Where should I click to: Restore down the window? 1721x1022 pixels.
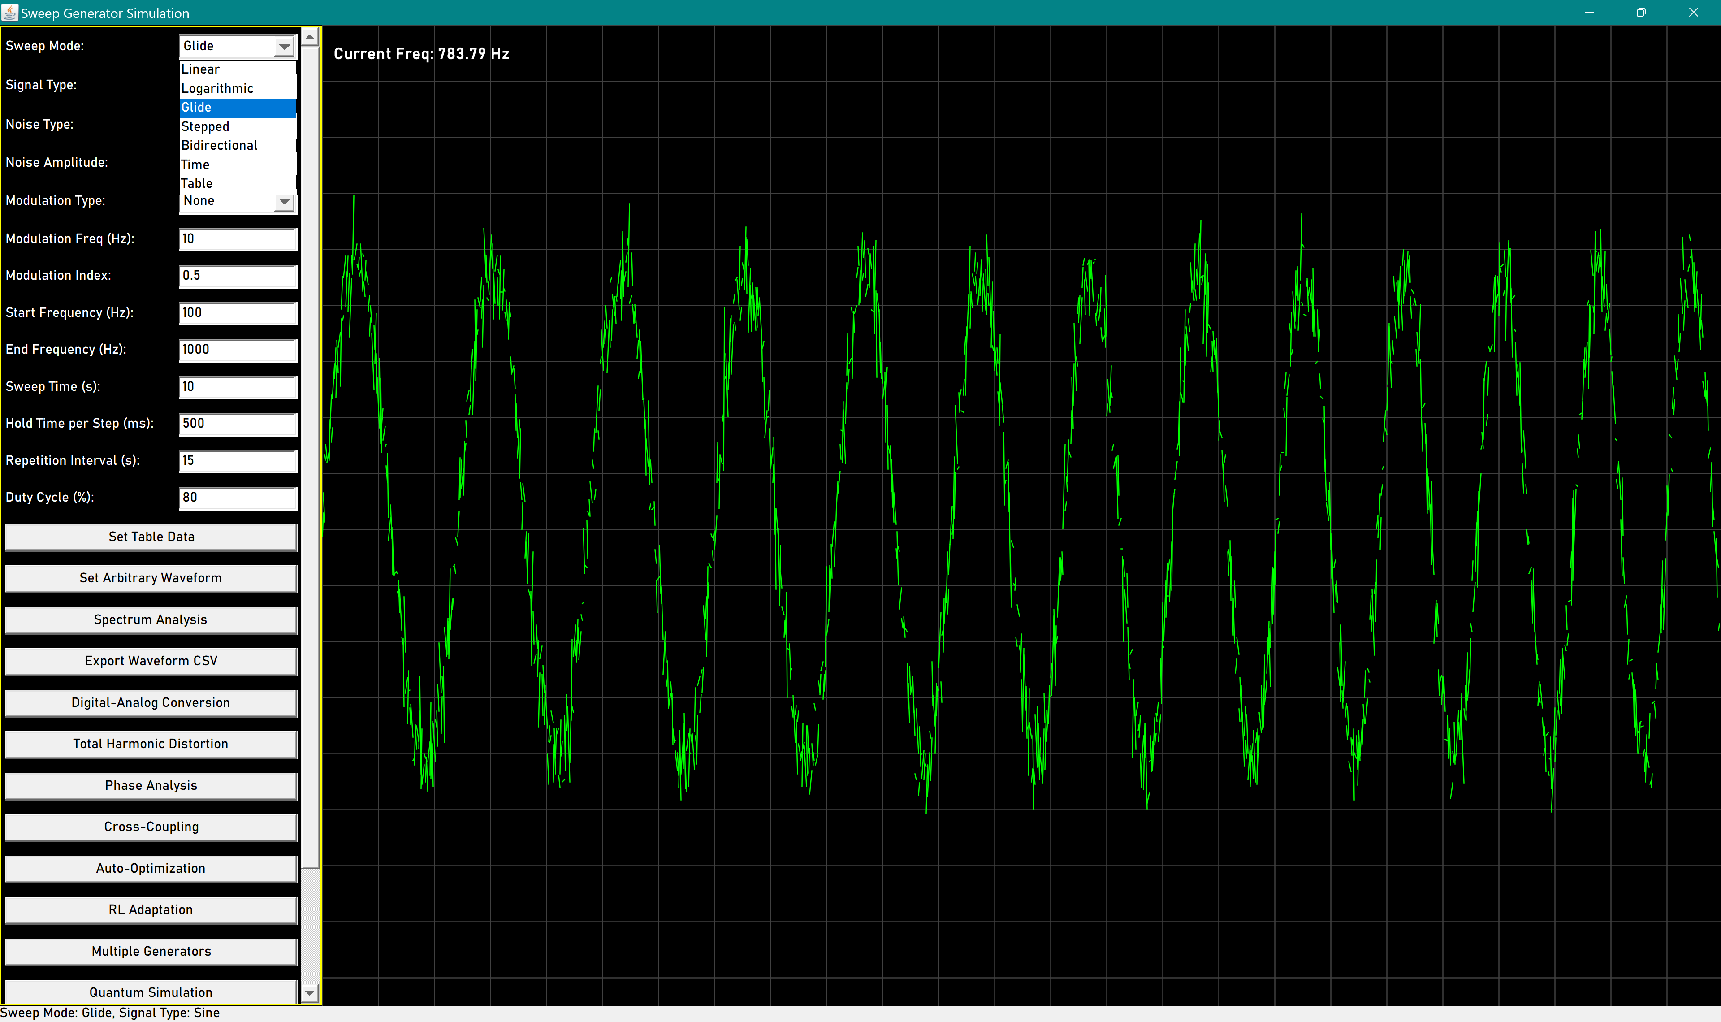coord(1640,13)
